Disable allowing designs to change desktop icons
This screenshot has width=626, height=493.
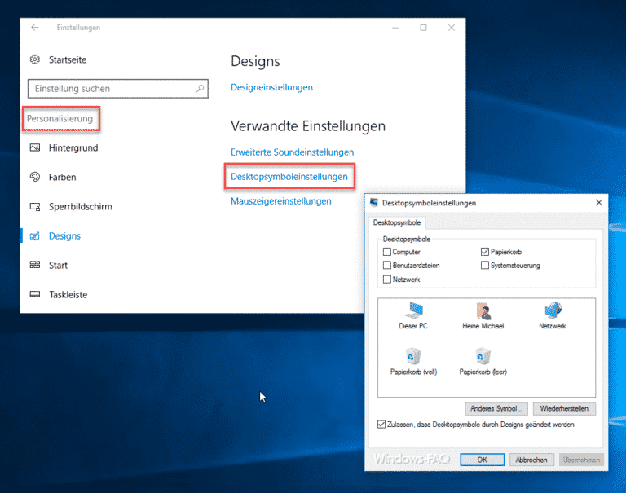(x=382, y=425)
